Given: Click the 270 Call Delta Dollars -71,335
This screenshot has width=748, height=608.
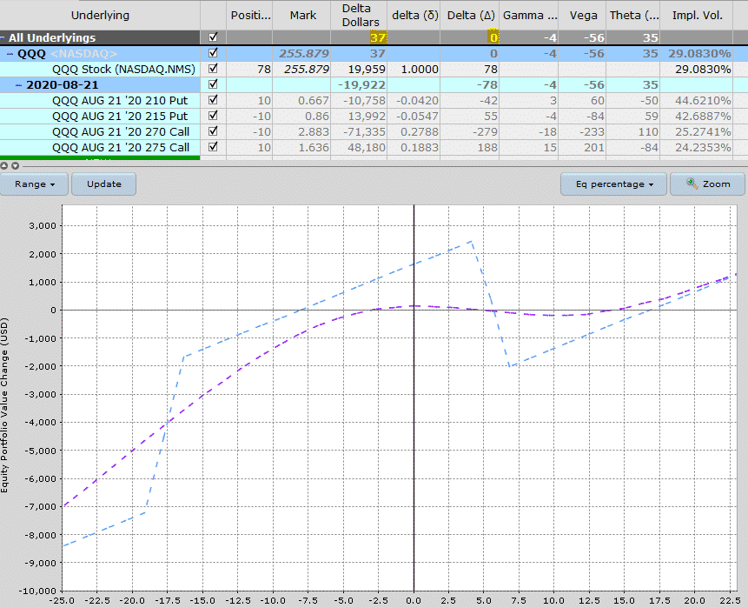Looking at the screenshot, I should (363, 132).
